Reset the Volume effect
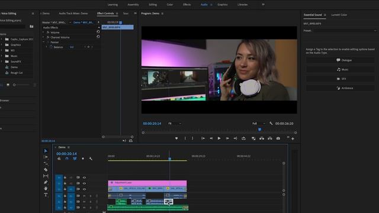 [x=98, y=31]
